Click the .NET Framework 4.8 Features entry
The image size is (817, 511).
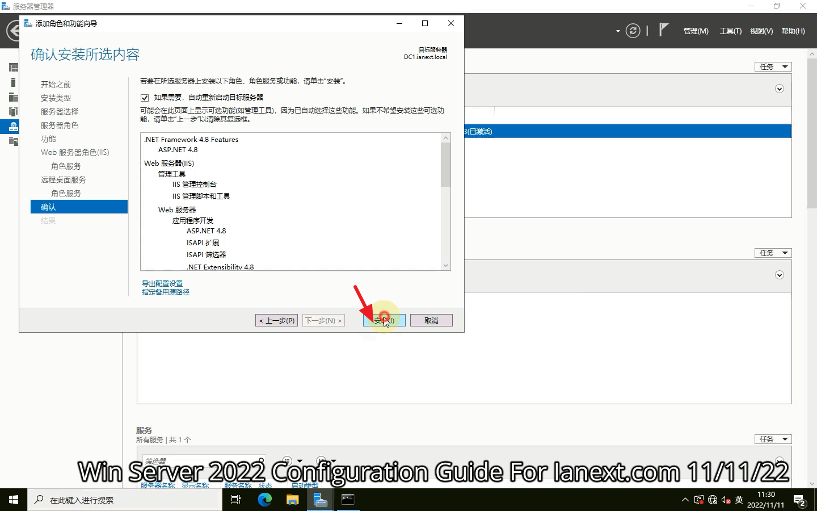tap(191, 139)
